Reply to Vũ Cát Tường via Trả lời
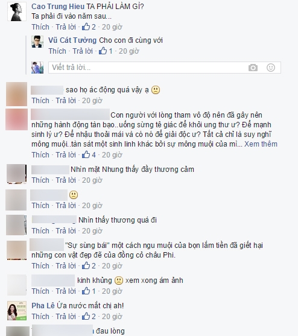The image size is (298, 336). pyautogui.click(x=83, y=51)
